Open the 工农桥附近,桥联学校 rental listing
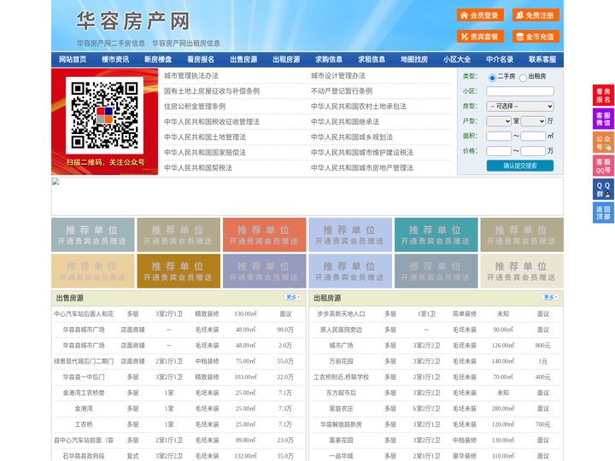Image resolution: width=615 pixels, height=461 pixels. (341, 376)
